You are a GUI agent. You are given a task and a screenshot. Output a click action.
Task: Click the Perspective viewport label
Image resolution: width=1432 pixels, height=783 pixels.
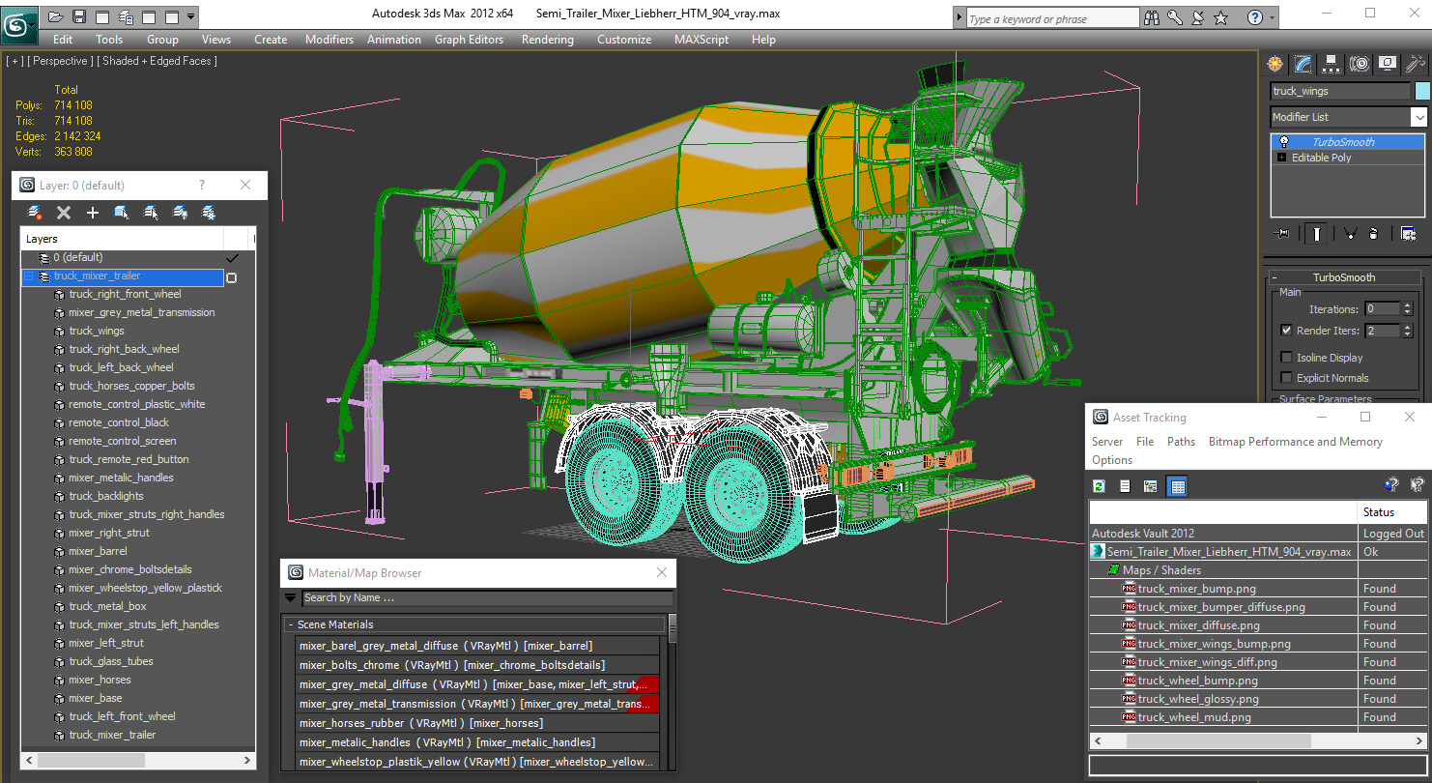[61, 61]
